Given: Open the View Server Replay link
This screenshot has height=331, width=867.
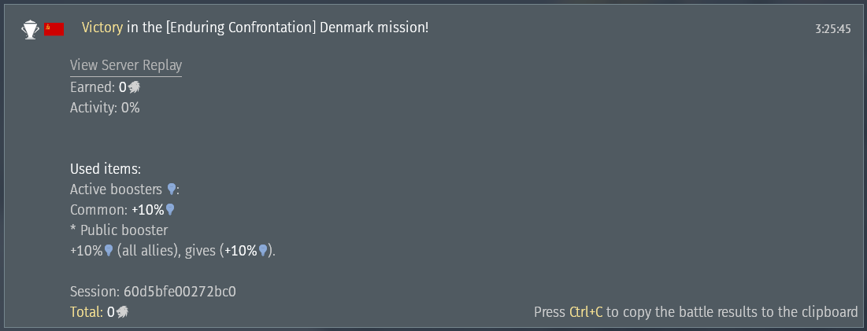Looking at the screenshot, I should (126, 66).
